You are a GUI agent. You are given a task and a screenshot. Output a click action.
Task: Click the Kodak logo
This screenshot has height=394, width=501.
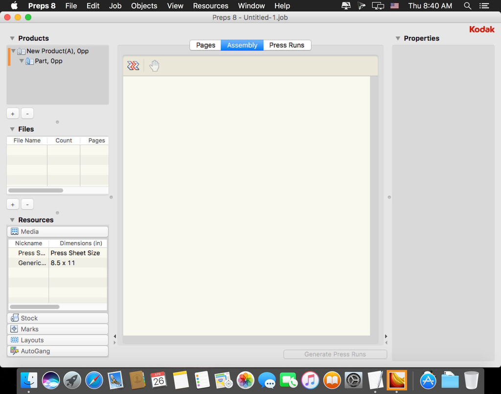[x=481, y=29]
